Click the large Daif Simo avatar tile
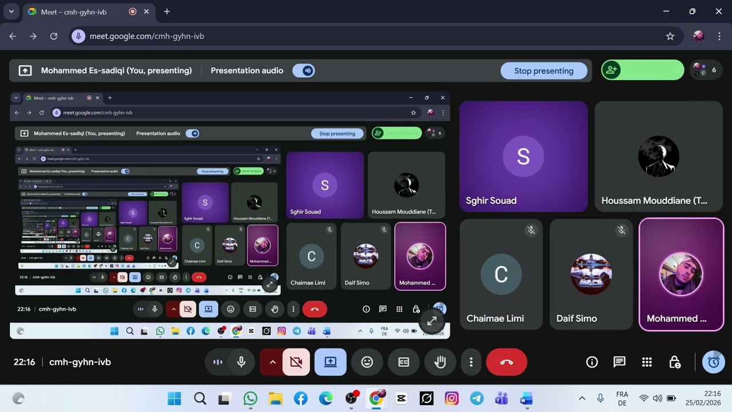 [x=591, y=275]
